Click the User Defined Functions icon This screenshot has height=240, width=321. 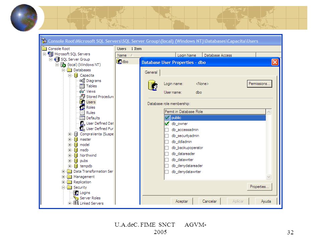coord(82,129)
